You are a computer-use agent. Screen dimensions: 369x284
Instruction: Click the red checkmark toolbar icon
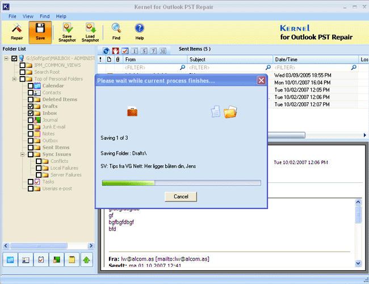click(x=125, y=51)
